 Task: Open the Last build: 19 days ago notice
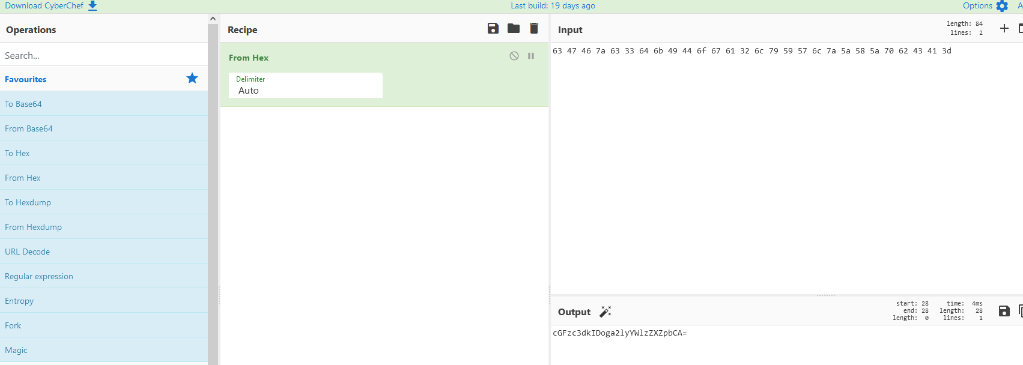(553, 5)
